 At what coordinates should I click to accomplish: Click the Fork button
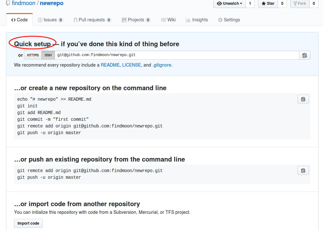point(299,4)
